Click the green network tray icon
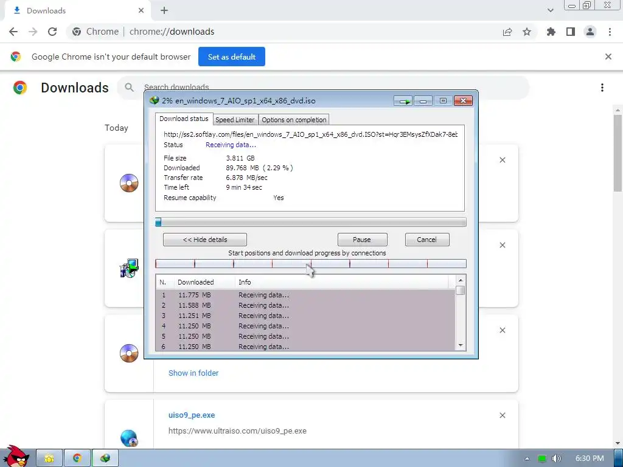The width and height of the screenshot is (623, 467). pos(541,458)
